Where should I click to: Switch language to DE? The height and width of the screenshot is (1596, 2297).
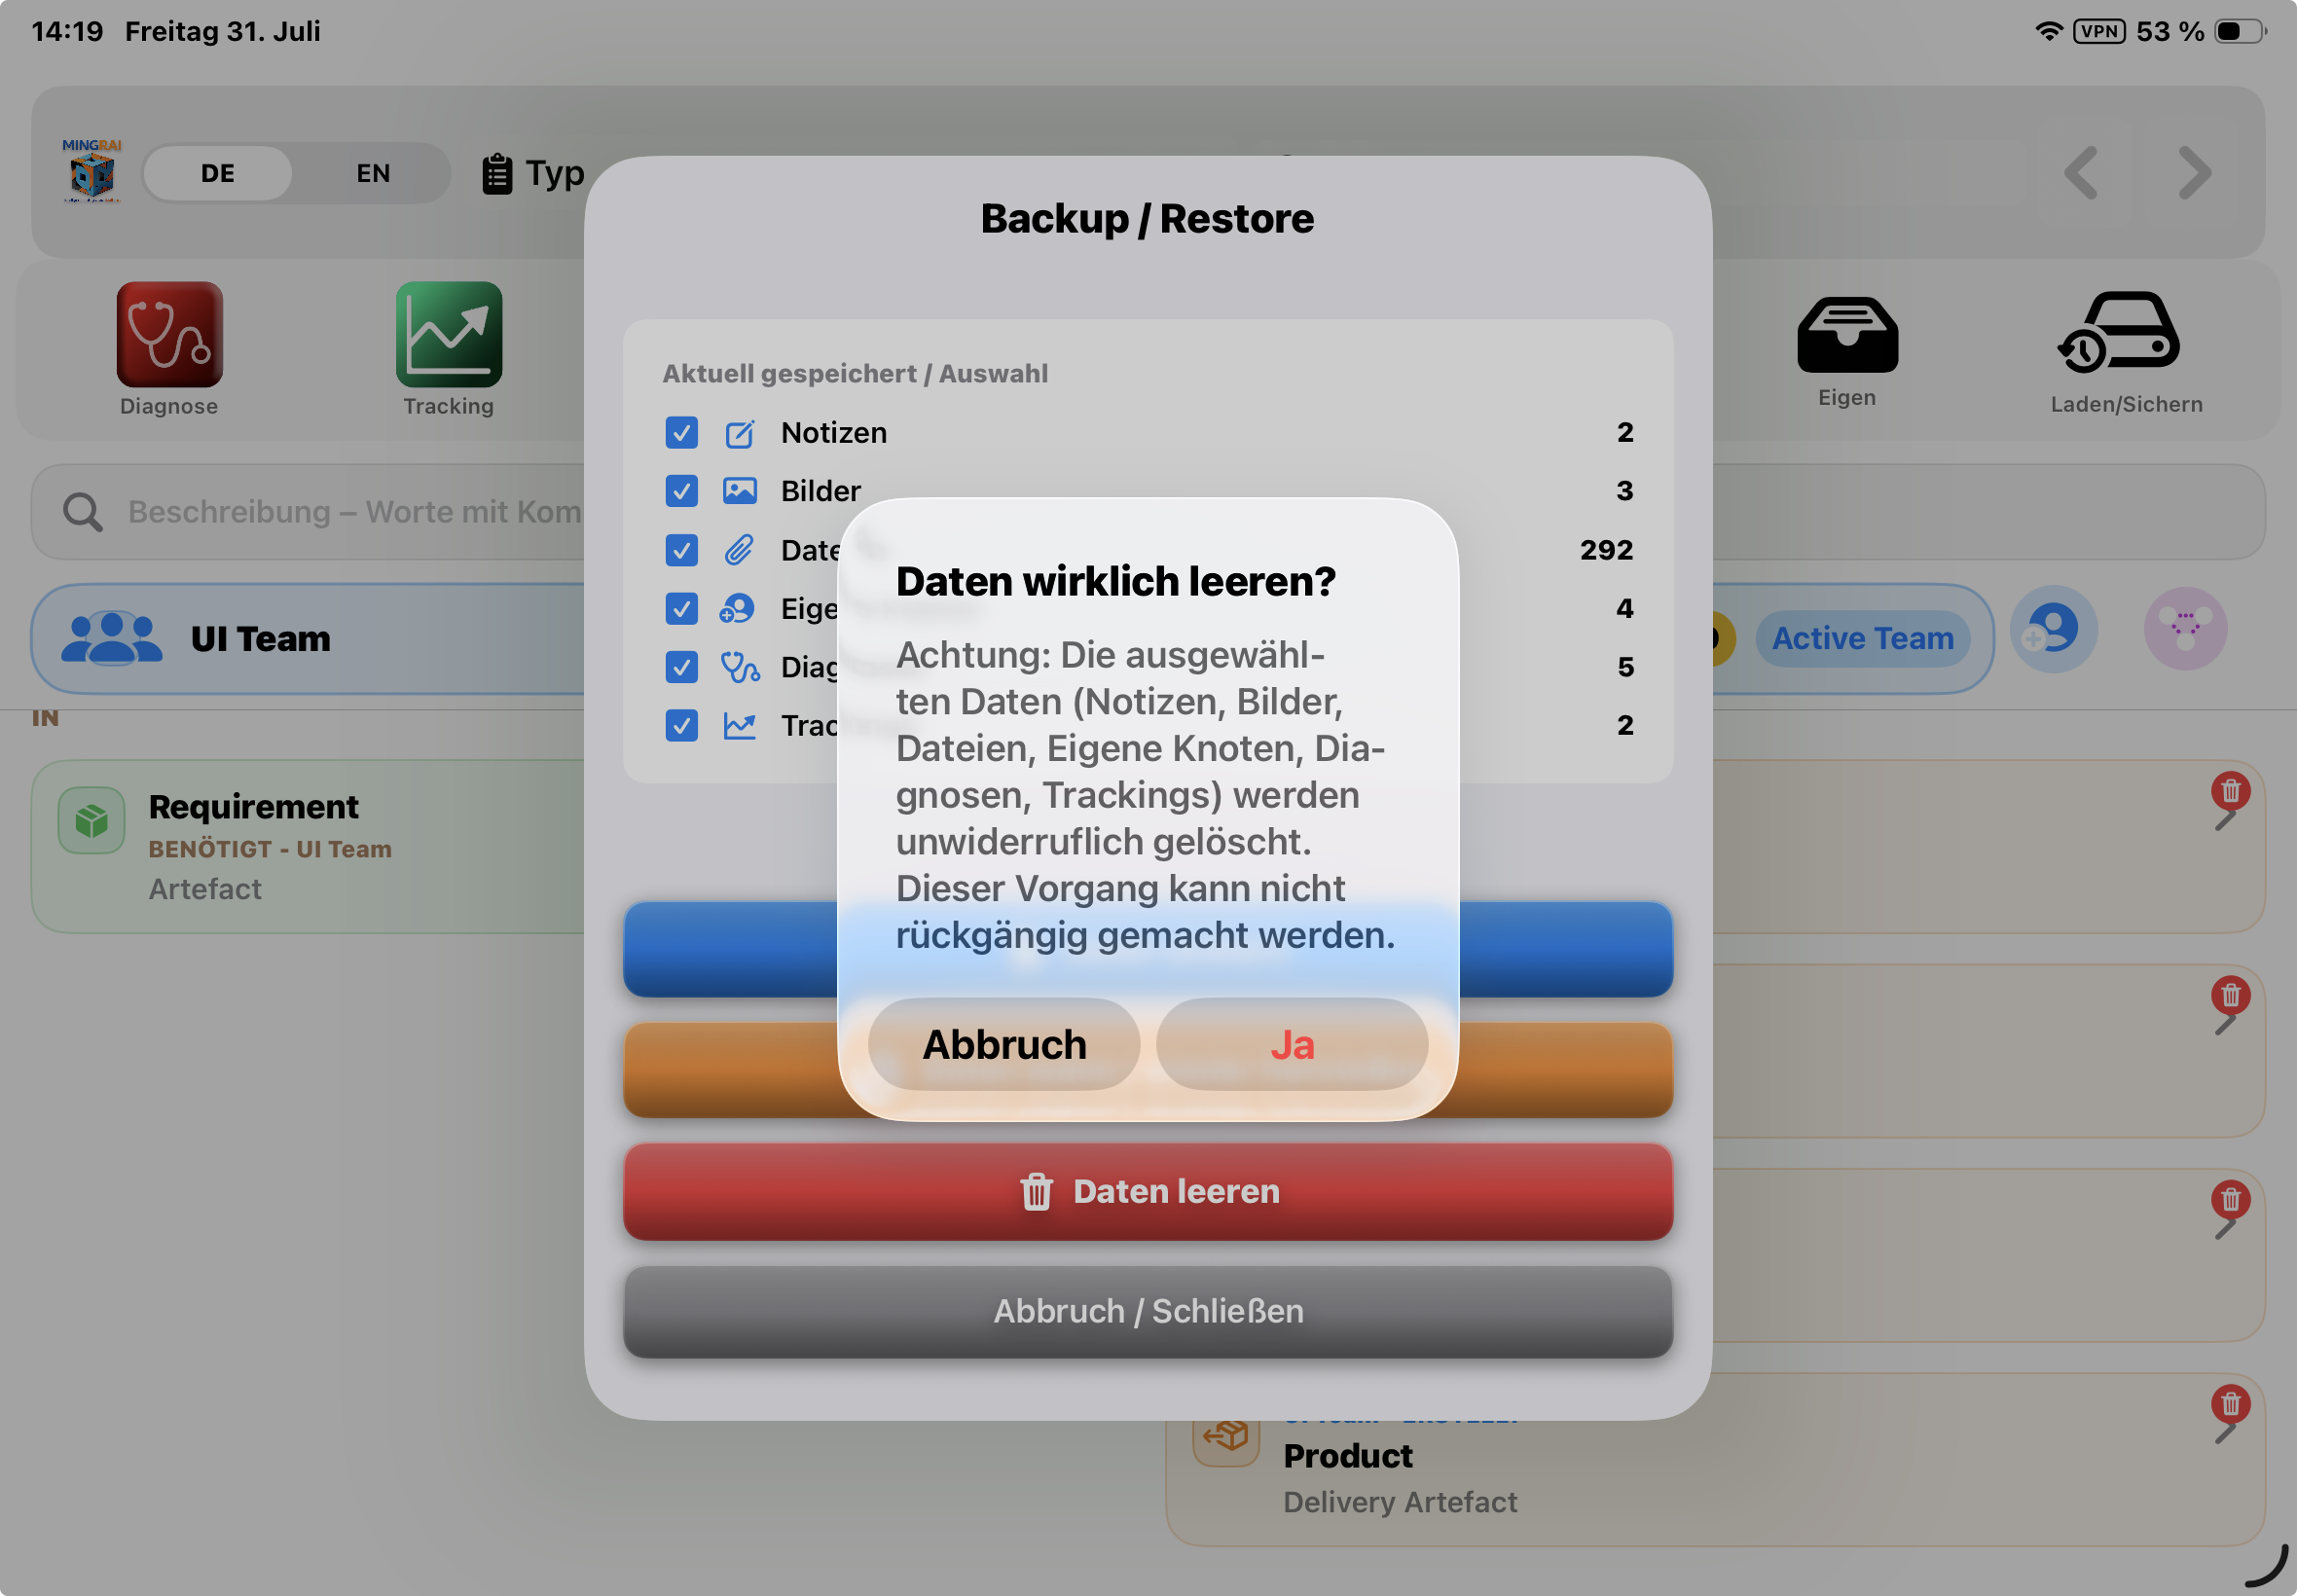217,173
